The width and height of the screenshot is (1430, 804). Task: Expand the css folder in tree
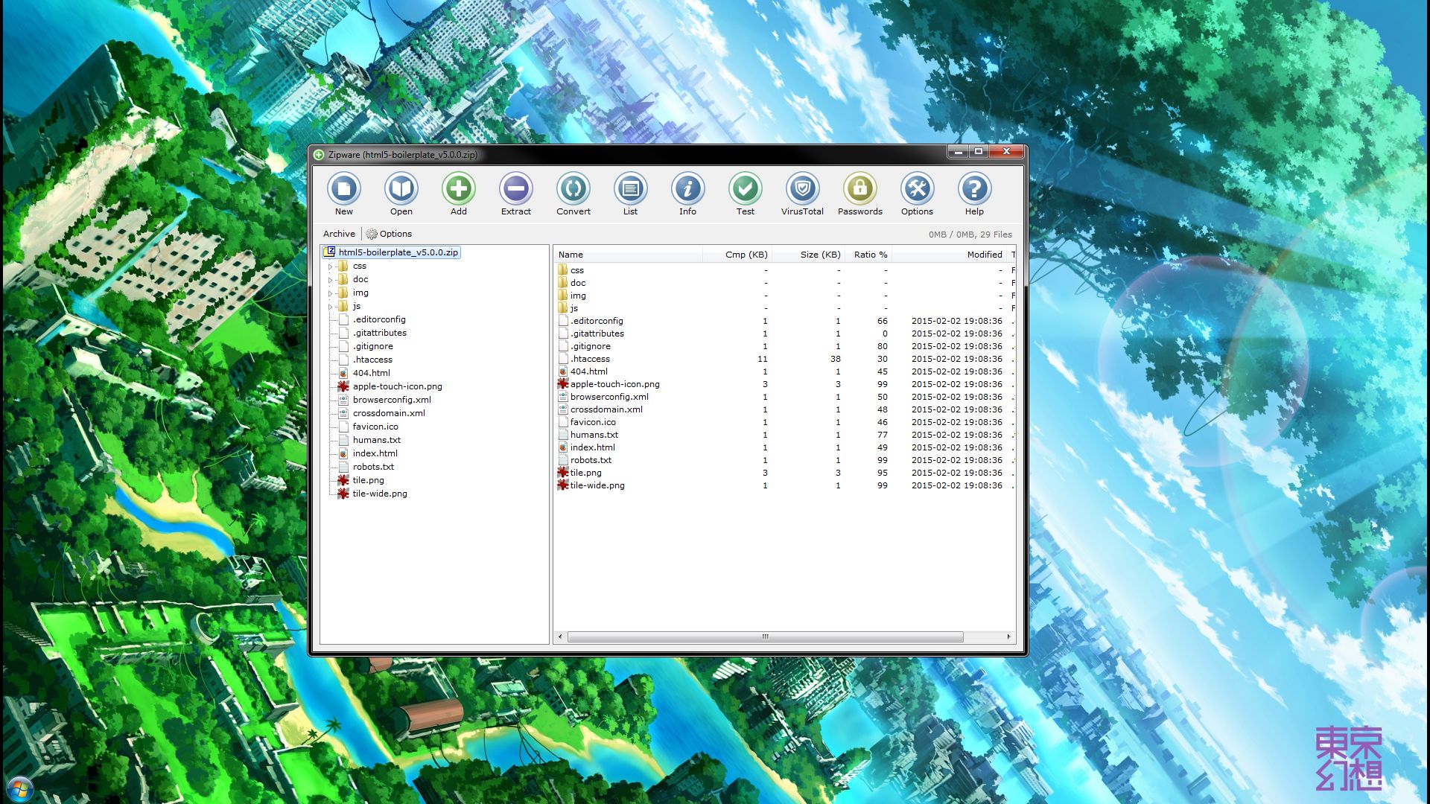click(x=331, y=267)
